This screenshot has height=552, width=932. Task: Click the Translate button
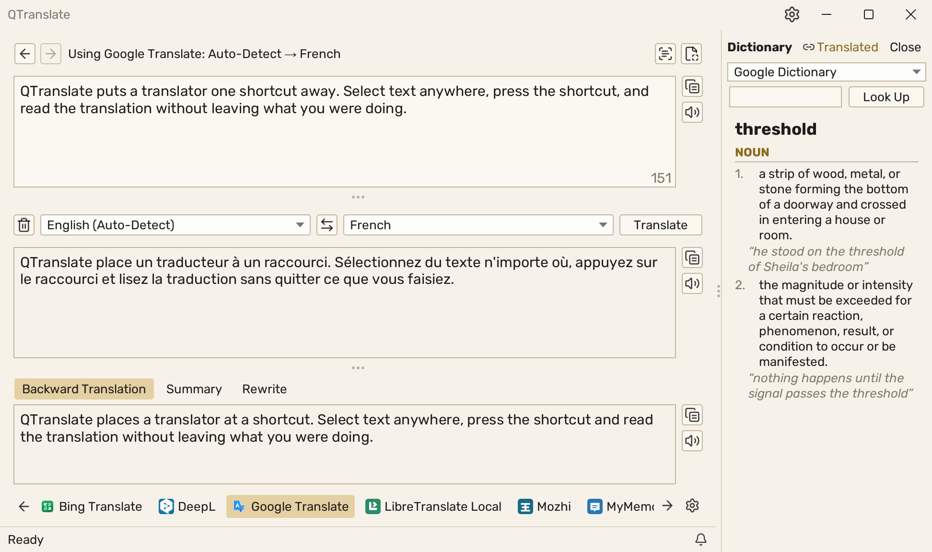(661, 225)
